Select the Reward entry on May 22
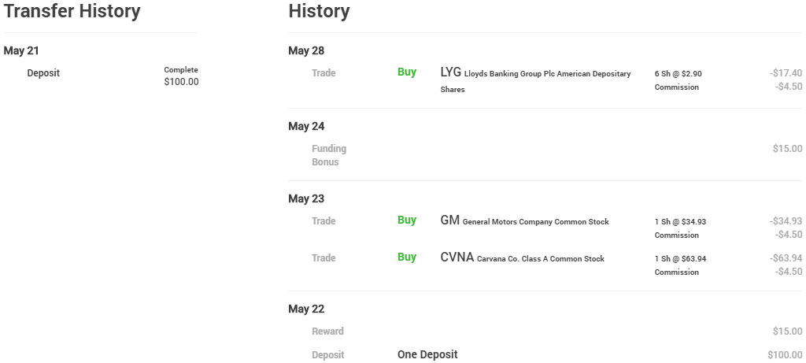Image resolution: width=806 pixels, height=363 pixels. point(327,332)
